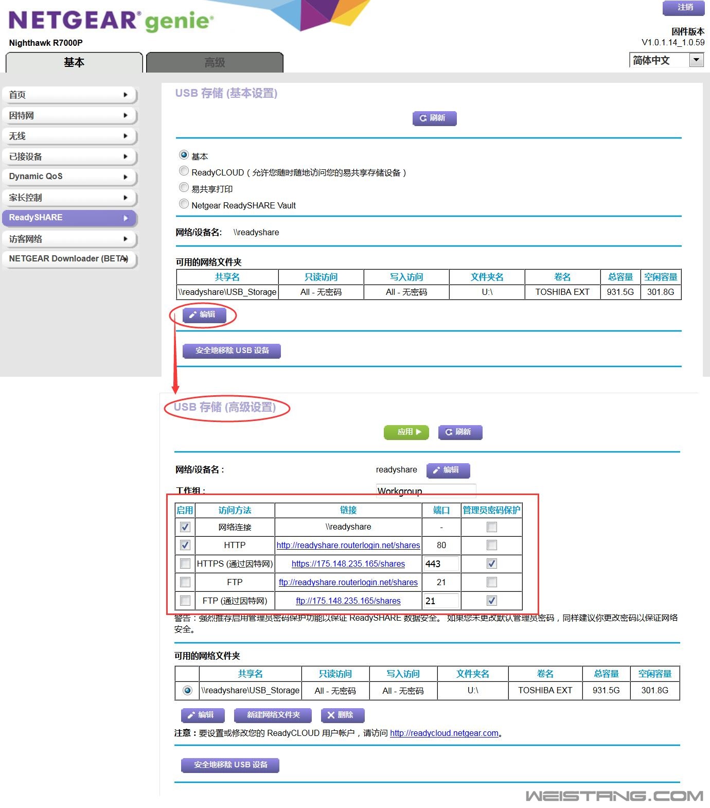Image resolution: width=710 pixels, height=808 pixels.
Task: Click the NETGEAR genie logo
Action: 111,21
